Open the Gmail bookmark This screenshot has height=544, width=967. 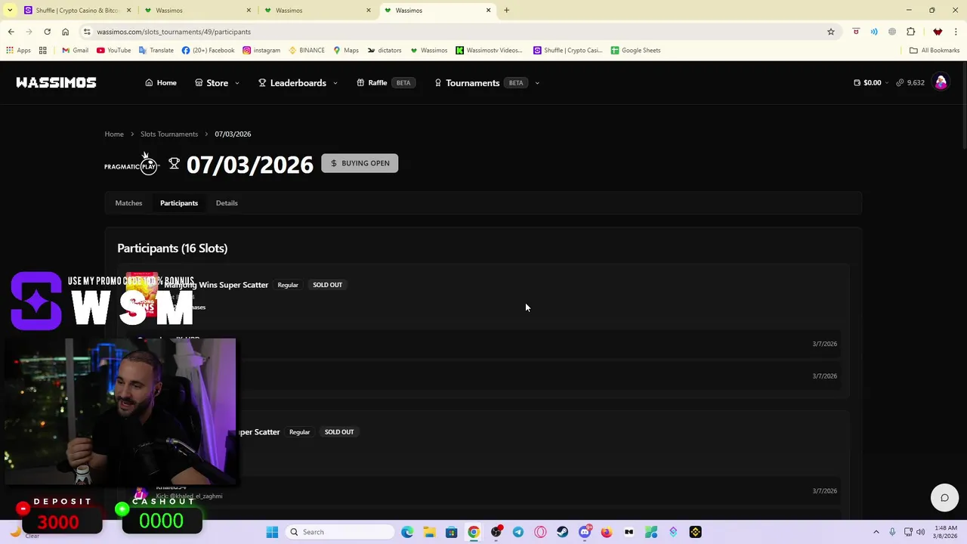(75, 51)
